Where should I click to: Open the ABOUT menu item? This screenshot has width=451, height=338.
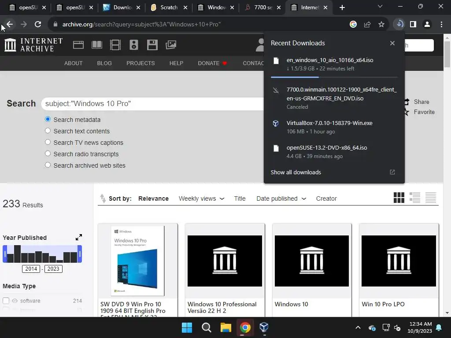point(74,63)
